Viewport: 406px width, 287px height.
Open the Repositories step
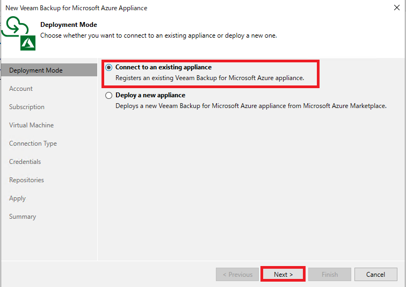coord(26,180)
